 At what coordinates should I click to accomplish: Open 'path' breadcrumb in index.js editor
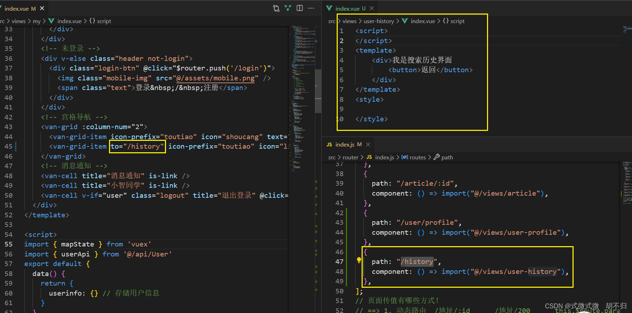tap(447, 157)
